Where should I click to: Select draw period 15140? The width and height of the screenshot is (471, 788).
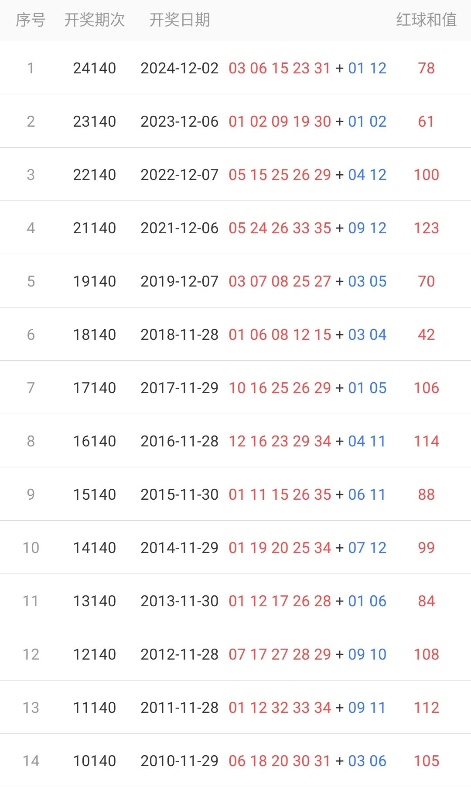tap(94, 494)
